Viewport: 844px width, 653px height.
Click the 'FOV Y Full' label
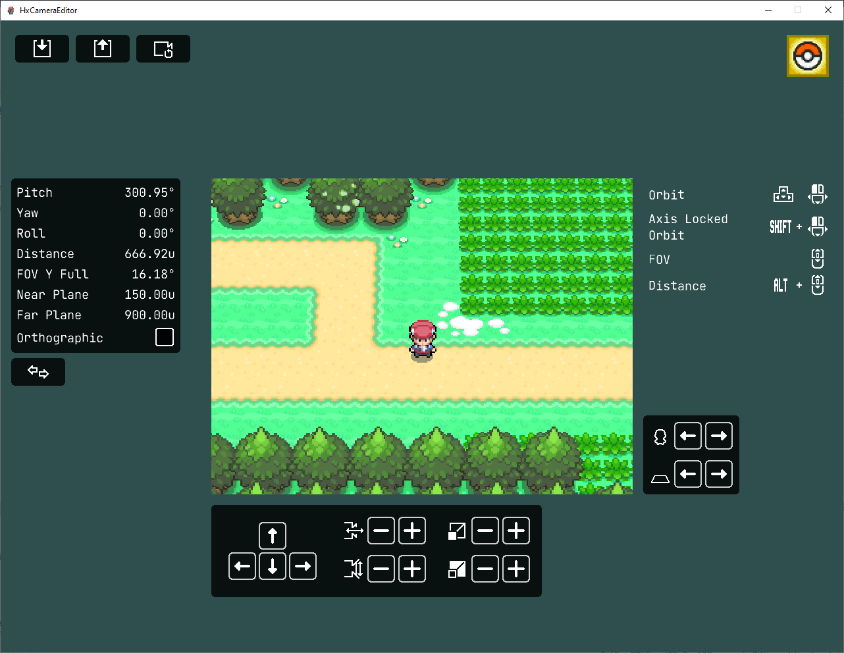coord(53,274)
